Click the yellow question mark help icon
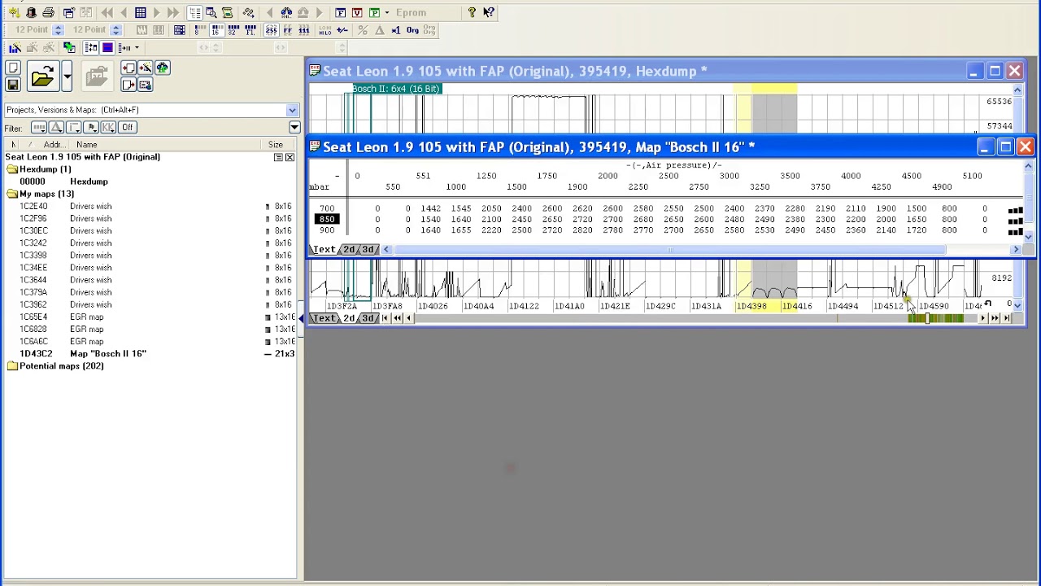This screenshot has width=1041, height=586. tap(472, 12)
